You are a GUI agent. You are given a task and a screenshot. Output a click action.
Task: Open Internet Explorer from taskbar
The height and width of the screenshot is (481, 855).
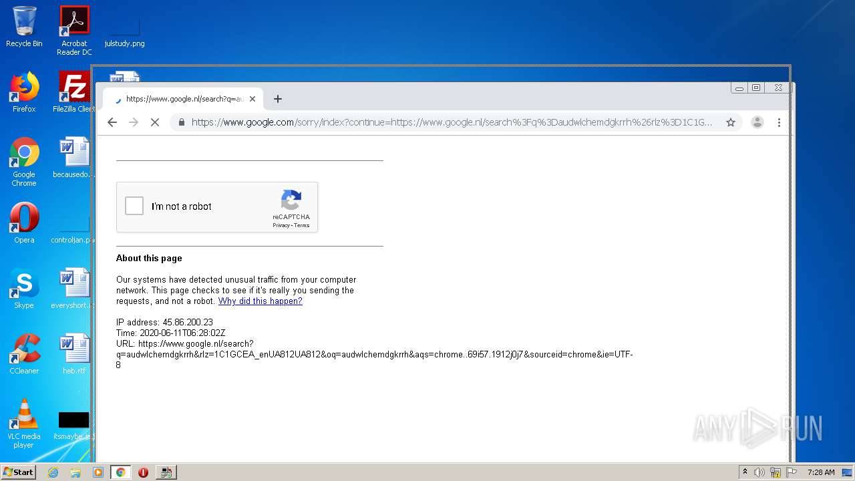pyautogui.click(x=53, y=472)
